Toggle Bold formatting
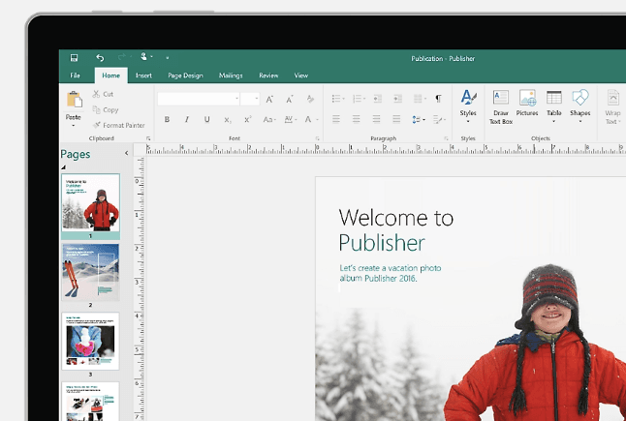The width and height of the screenshot is (626, 421). 167,120
